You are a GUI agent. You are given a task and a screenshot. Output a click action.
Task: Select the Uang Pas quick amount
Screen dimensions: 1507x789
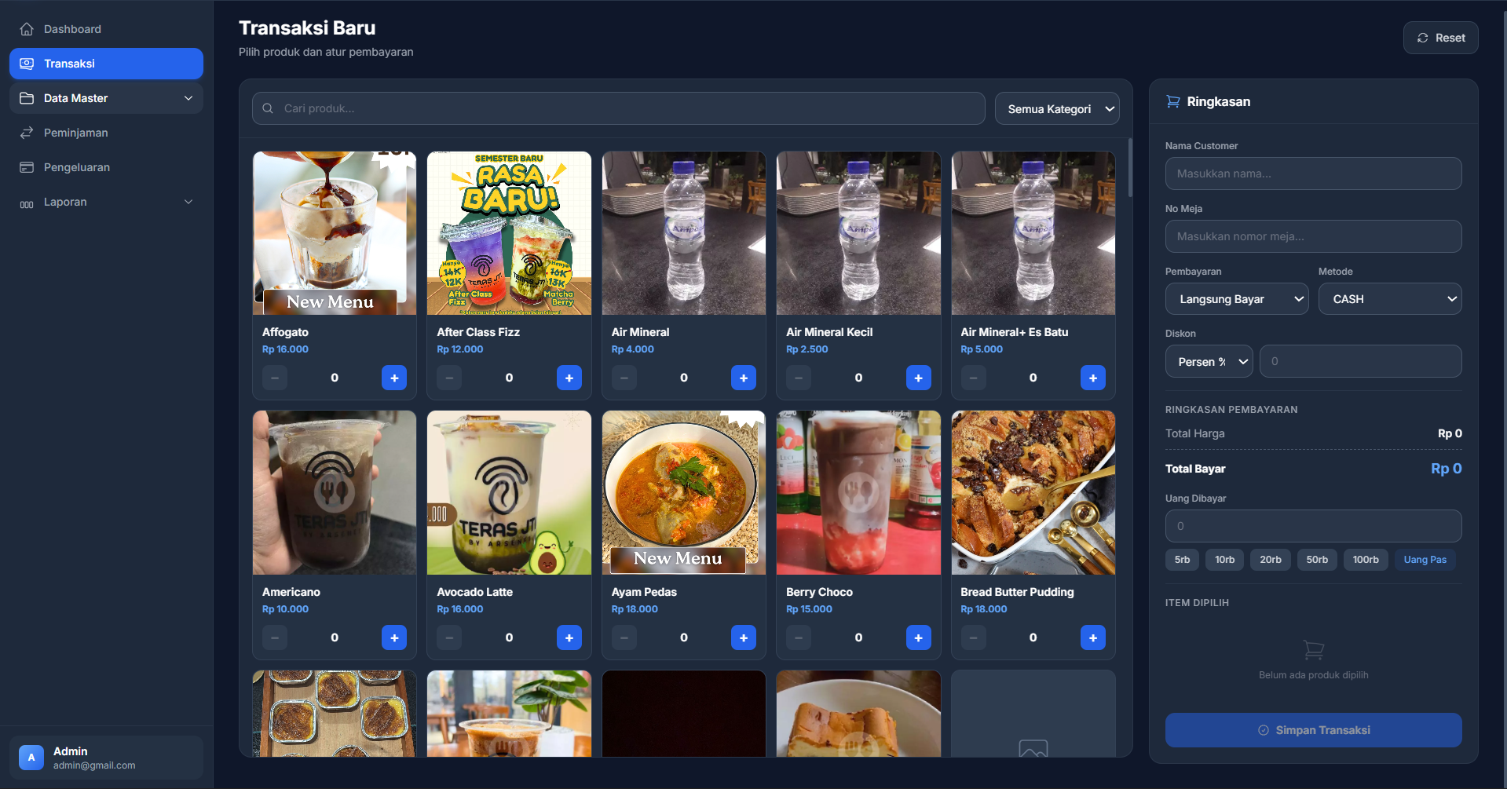[x=1425, y=560]
